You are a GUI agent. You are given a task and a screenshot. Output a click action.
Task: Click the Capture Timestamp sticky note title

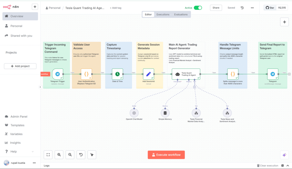coord(114,47)
